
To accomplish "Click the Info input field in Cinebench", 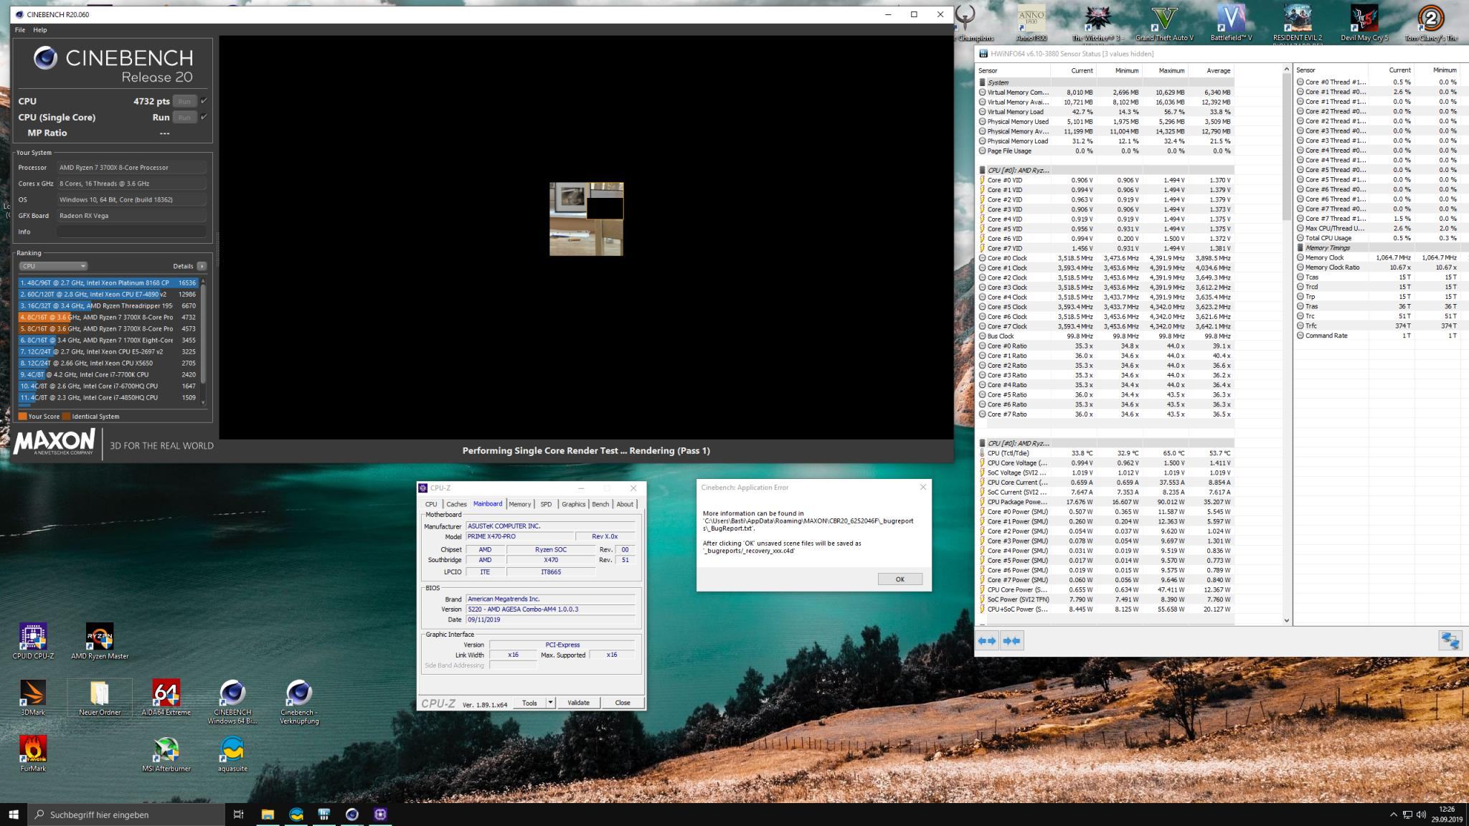I will click(x=131, y=232).
